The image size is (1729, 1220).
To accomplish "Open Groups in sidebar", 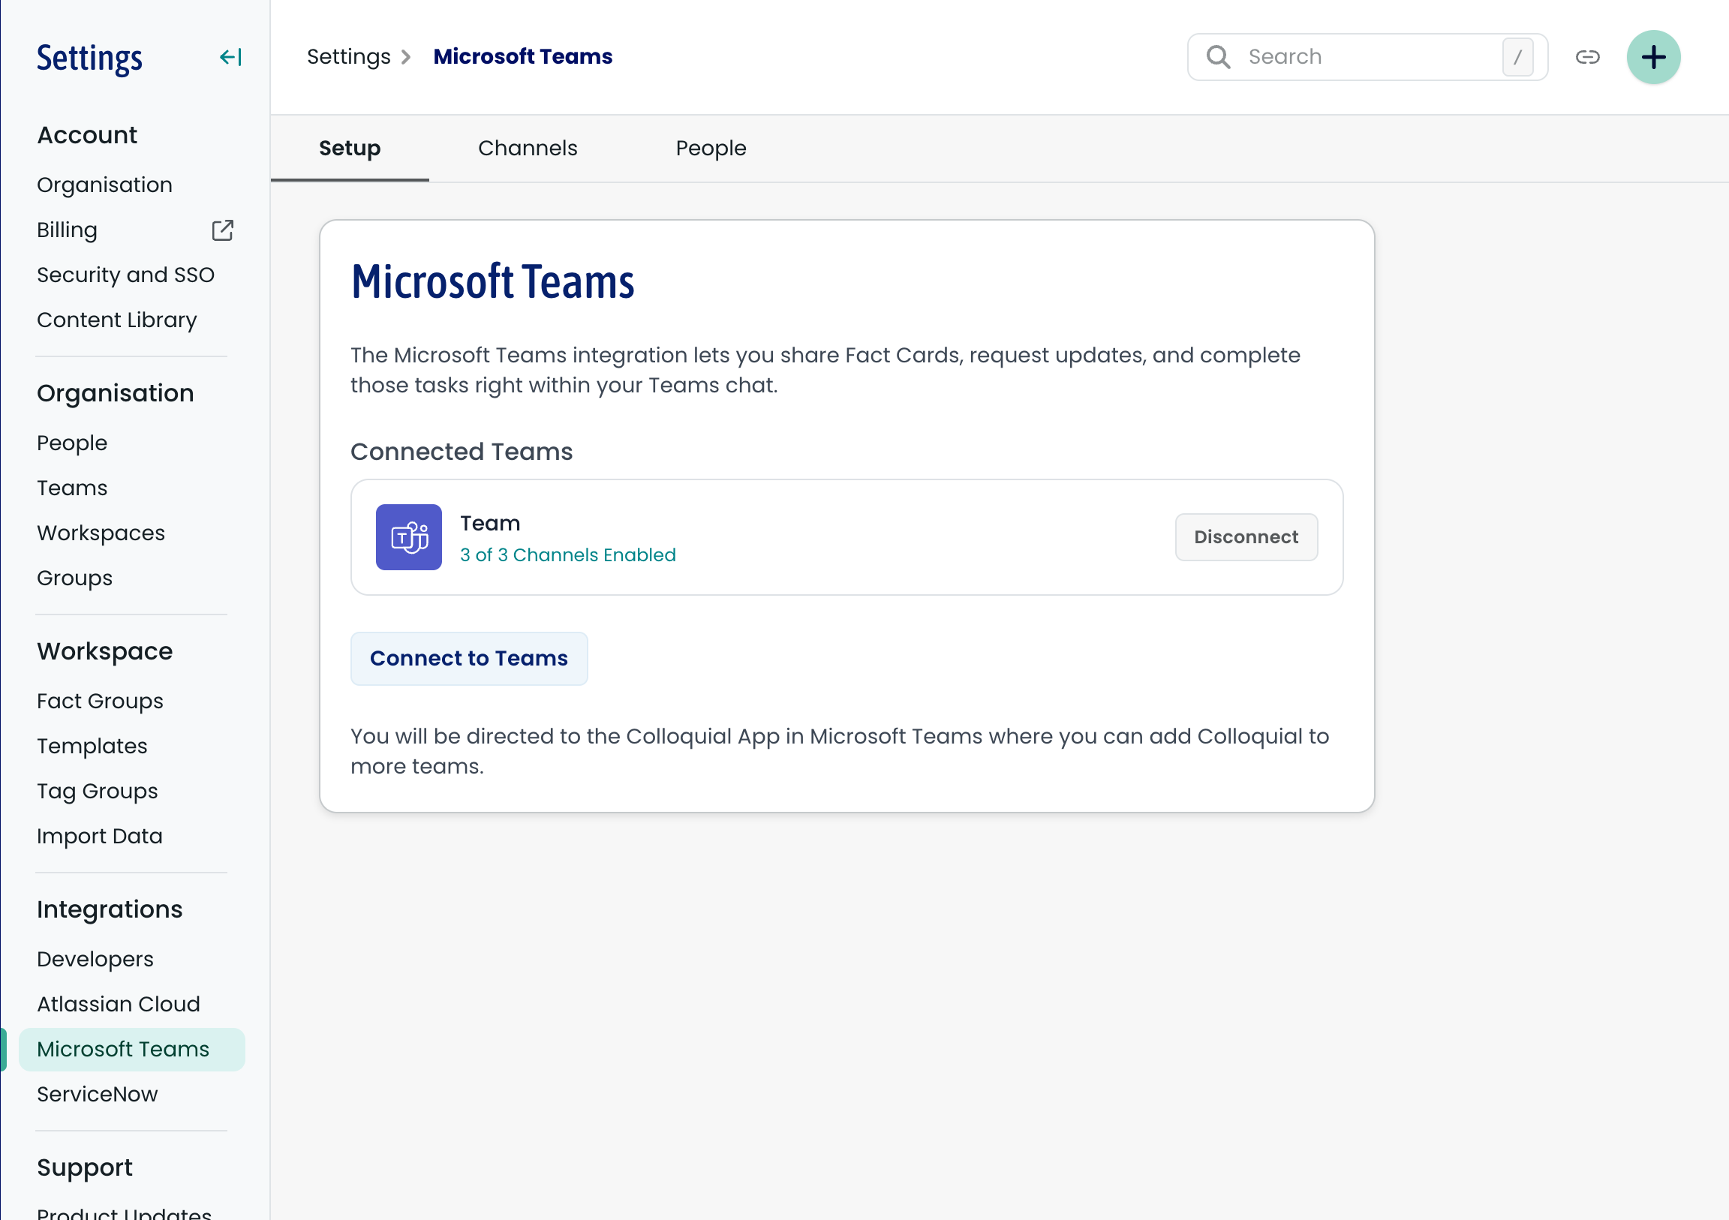I will tap(74, 578).
